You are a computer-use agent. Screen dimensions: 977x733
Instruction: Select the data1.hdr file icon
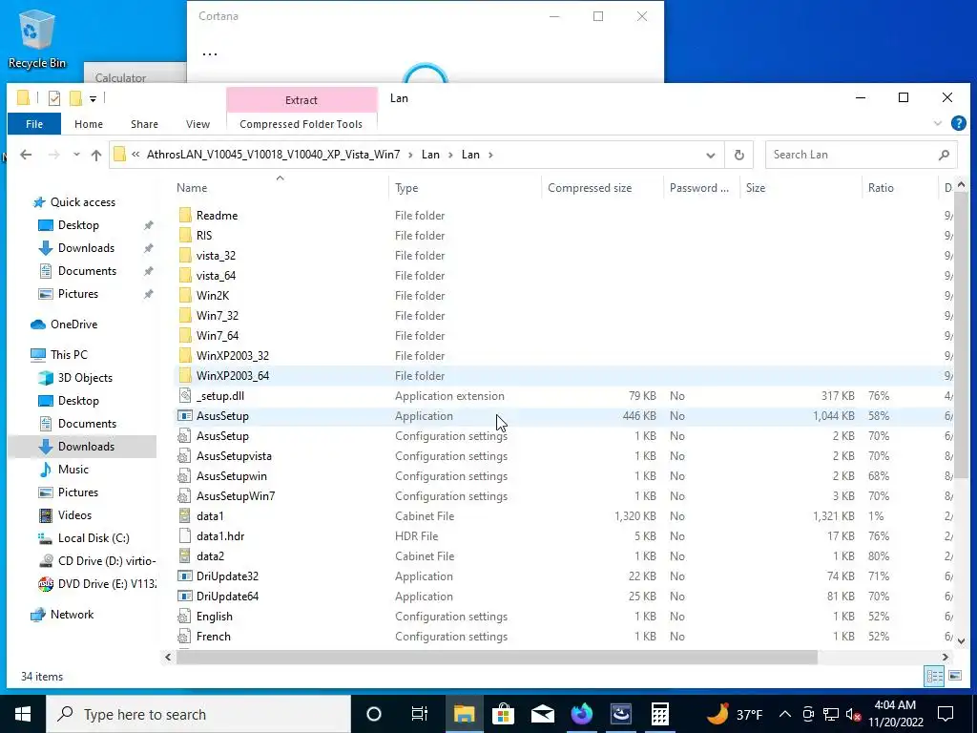click(x=184, y=536)
